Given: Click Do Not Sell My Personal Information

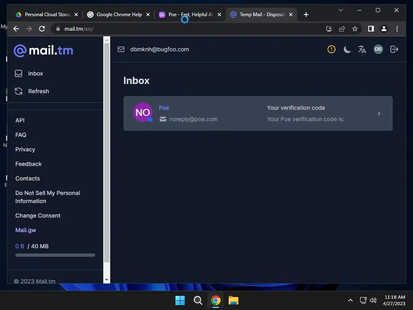Looking at the screenshot, I should (x=48, y=197).
